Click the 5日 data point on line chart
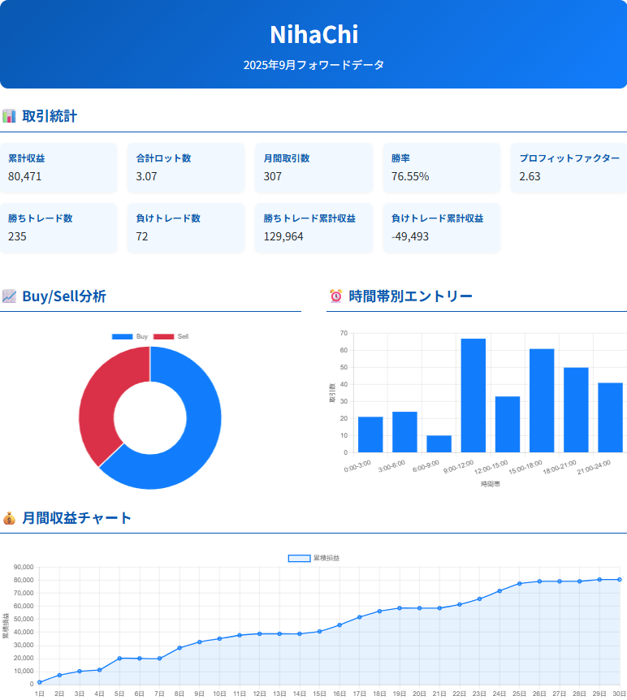This screenshot has height=700, width=627. tap(119, 658)
